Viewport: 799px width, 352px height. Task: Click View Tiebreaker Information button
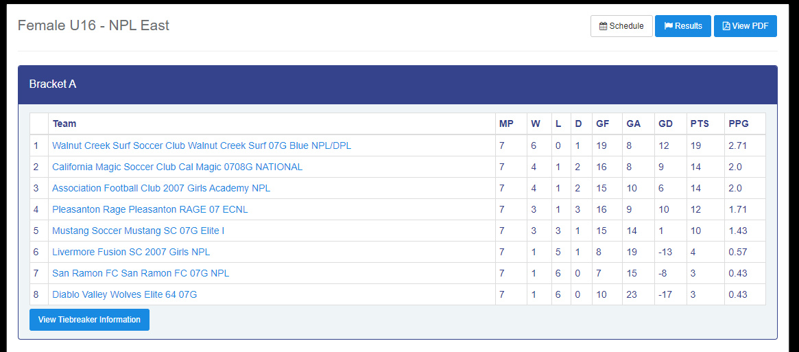pyautogui.click(x=89, y=320)
